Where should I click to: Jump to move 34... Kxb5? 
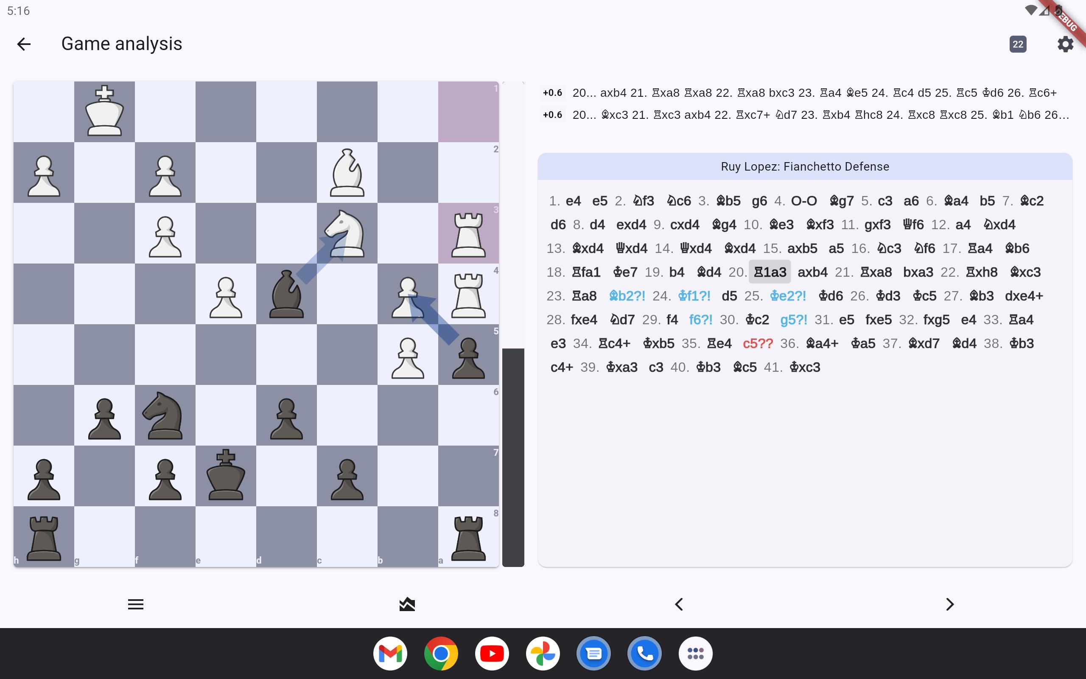(658, 344)
